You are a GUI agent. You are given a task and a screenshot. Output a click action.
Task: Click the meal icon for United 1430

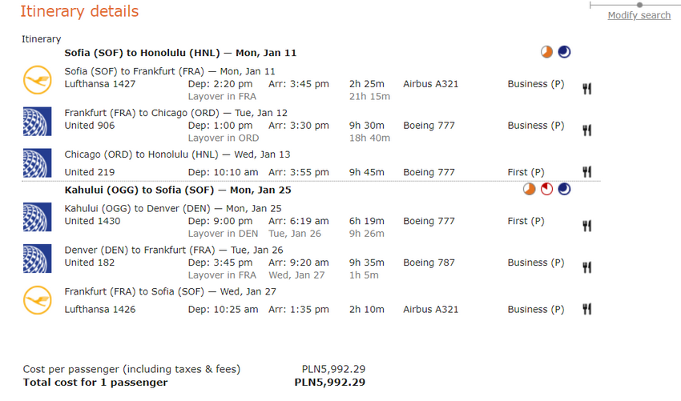(x=586, y=226)
